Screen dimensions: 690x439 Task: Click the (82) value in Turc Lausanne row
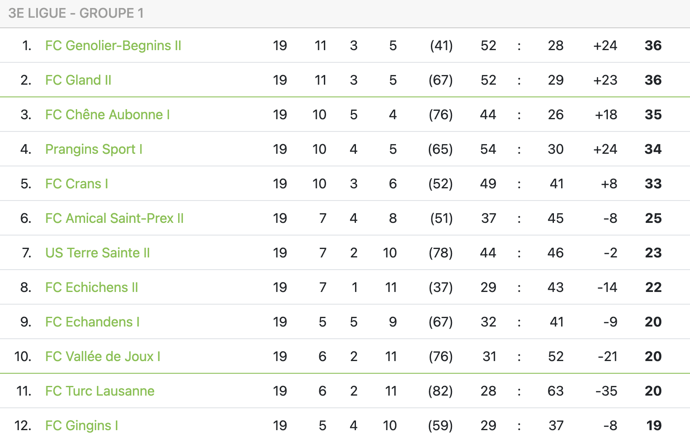pyautogui.click(x=440, y=391)
